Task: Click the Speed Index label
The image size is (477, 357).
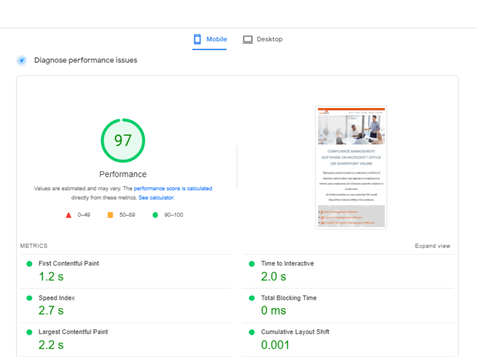Action: (x=57, y=298)
